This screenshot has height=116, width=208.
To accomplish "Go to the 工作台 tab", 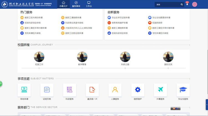I will (89, 4).
